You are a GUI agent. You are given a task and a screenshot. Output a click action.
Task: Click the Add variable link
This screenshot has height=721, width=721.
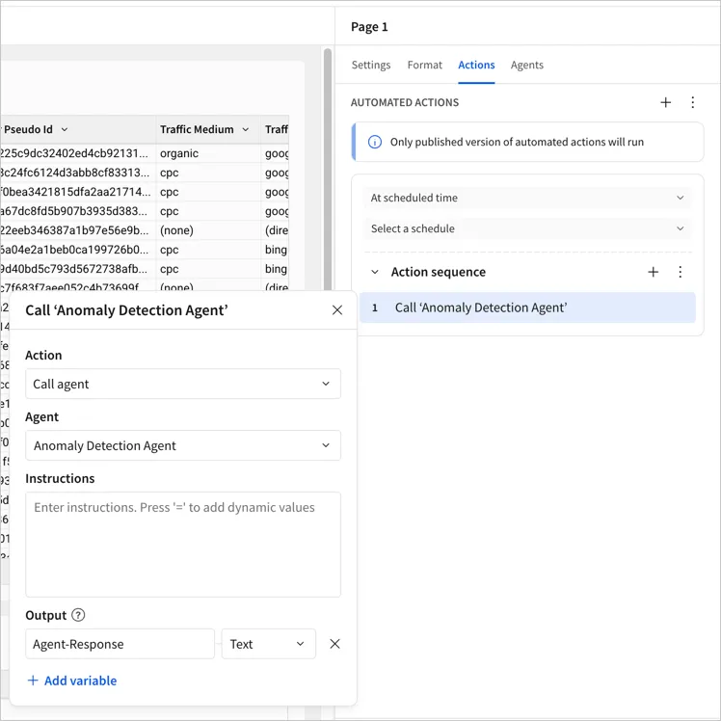point(72,681)
